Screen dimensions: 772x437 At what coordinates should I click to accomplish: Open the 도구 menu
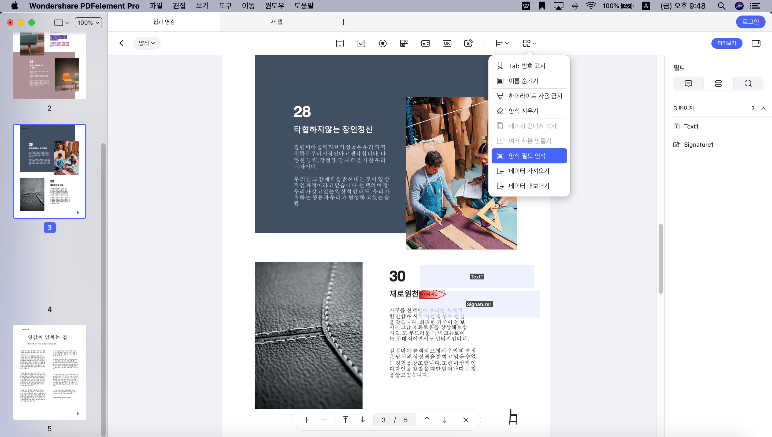pyautogui.click(x=225, y=6)
